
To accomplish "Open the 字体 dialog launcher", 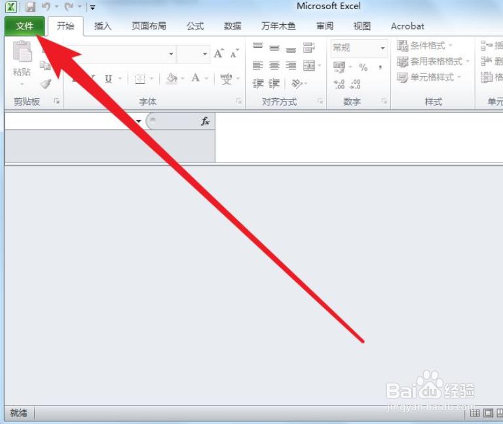I will pyautogui.click(x=239, y=102).
